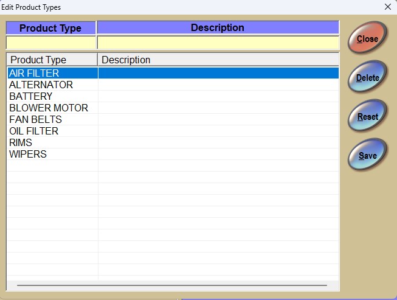Click the purple Product Type heading label
The width and height of the screenshot is (397, 300).
[x=51, y=28]
